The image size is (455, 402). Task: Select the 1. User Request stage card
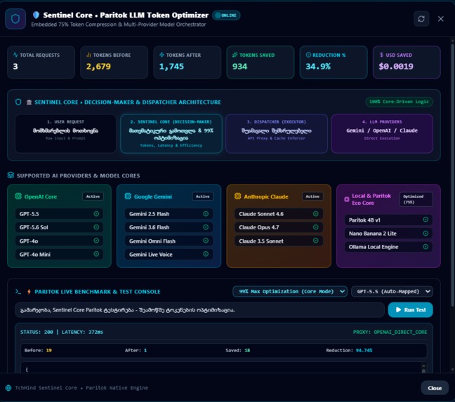point(65,133)
